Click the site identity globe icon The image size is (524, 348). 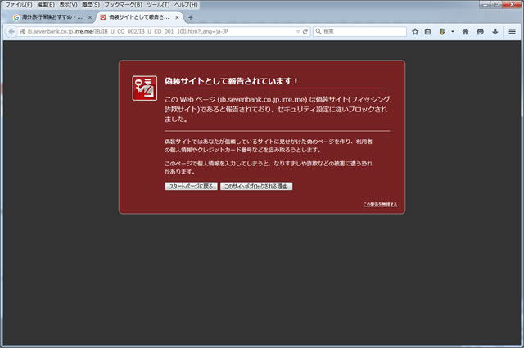point(22,31)
